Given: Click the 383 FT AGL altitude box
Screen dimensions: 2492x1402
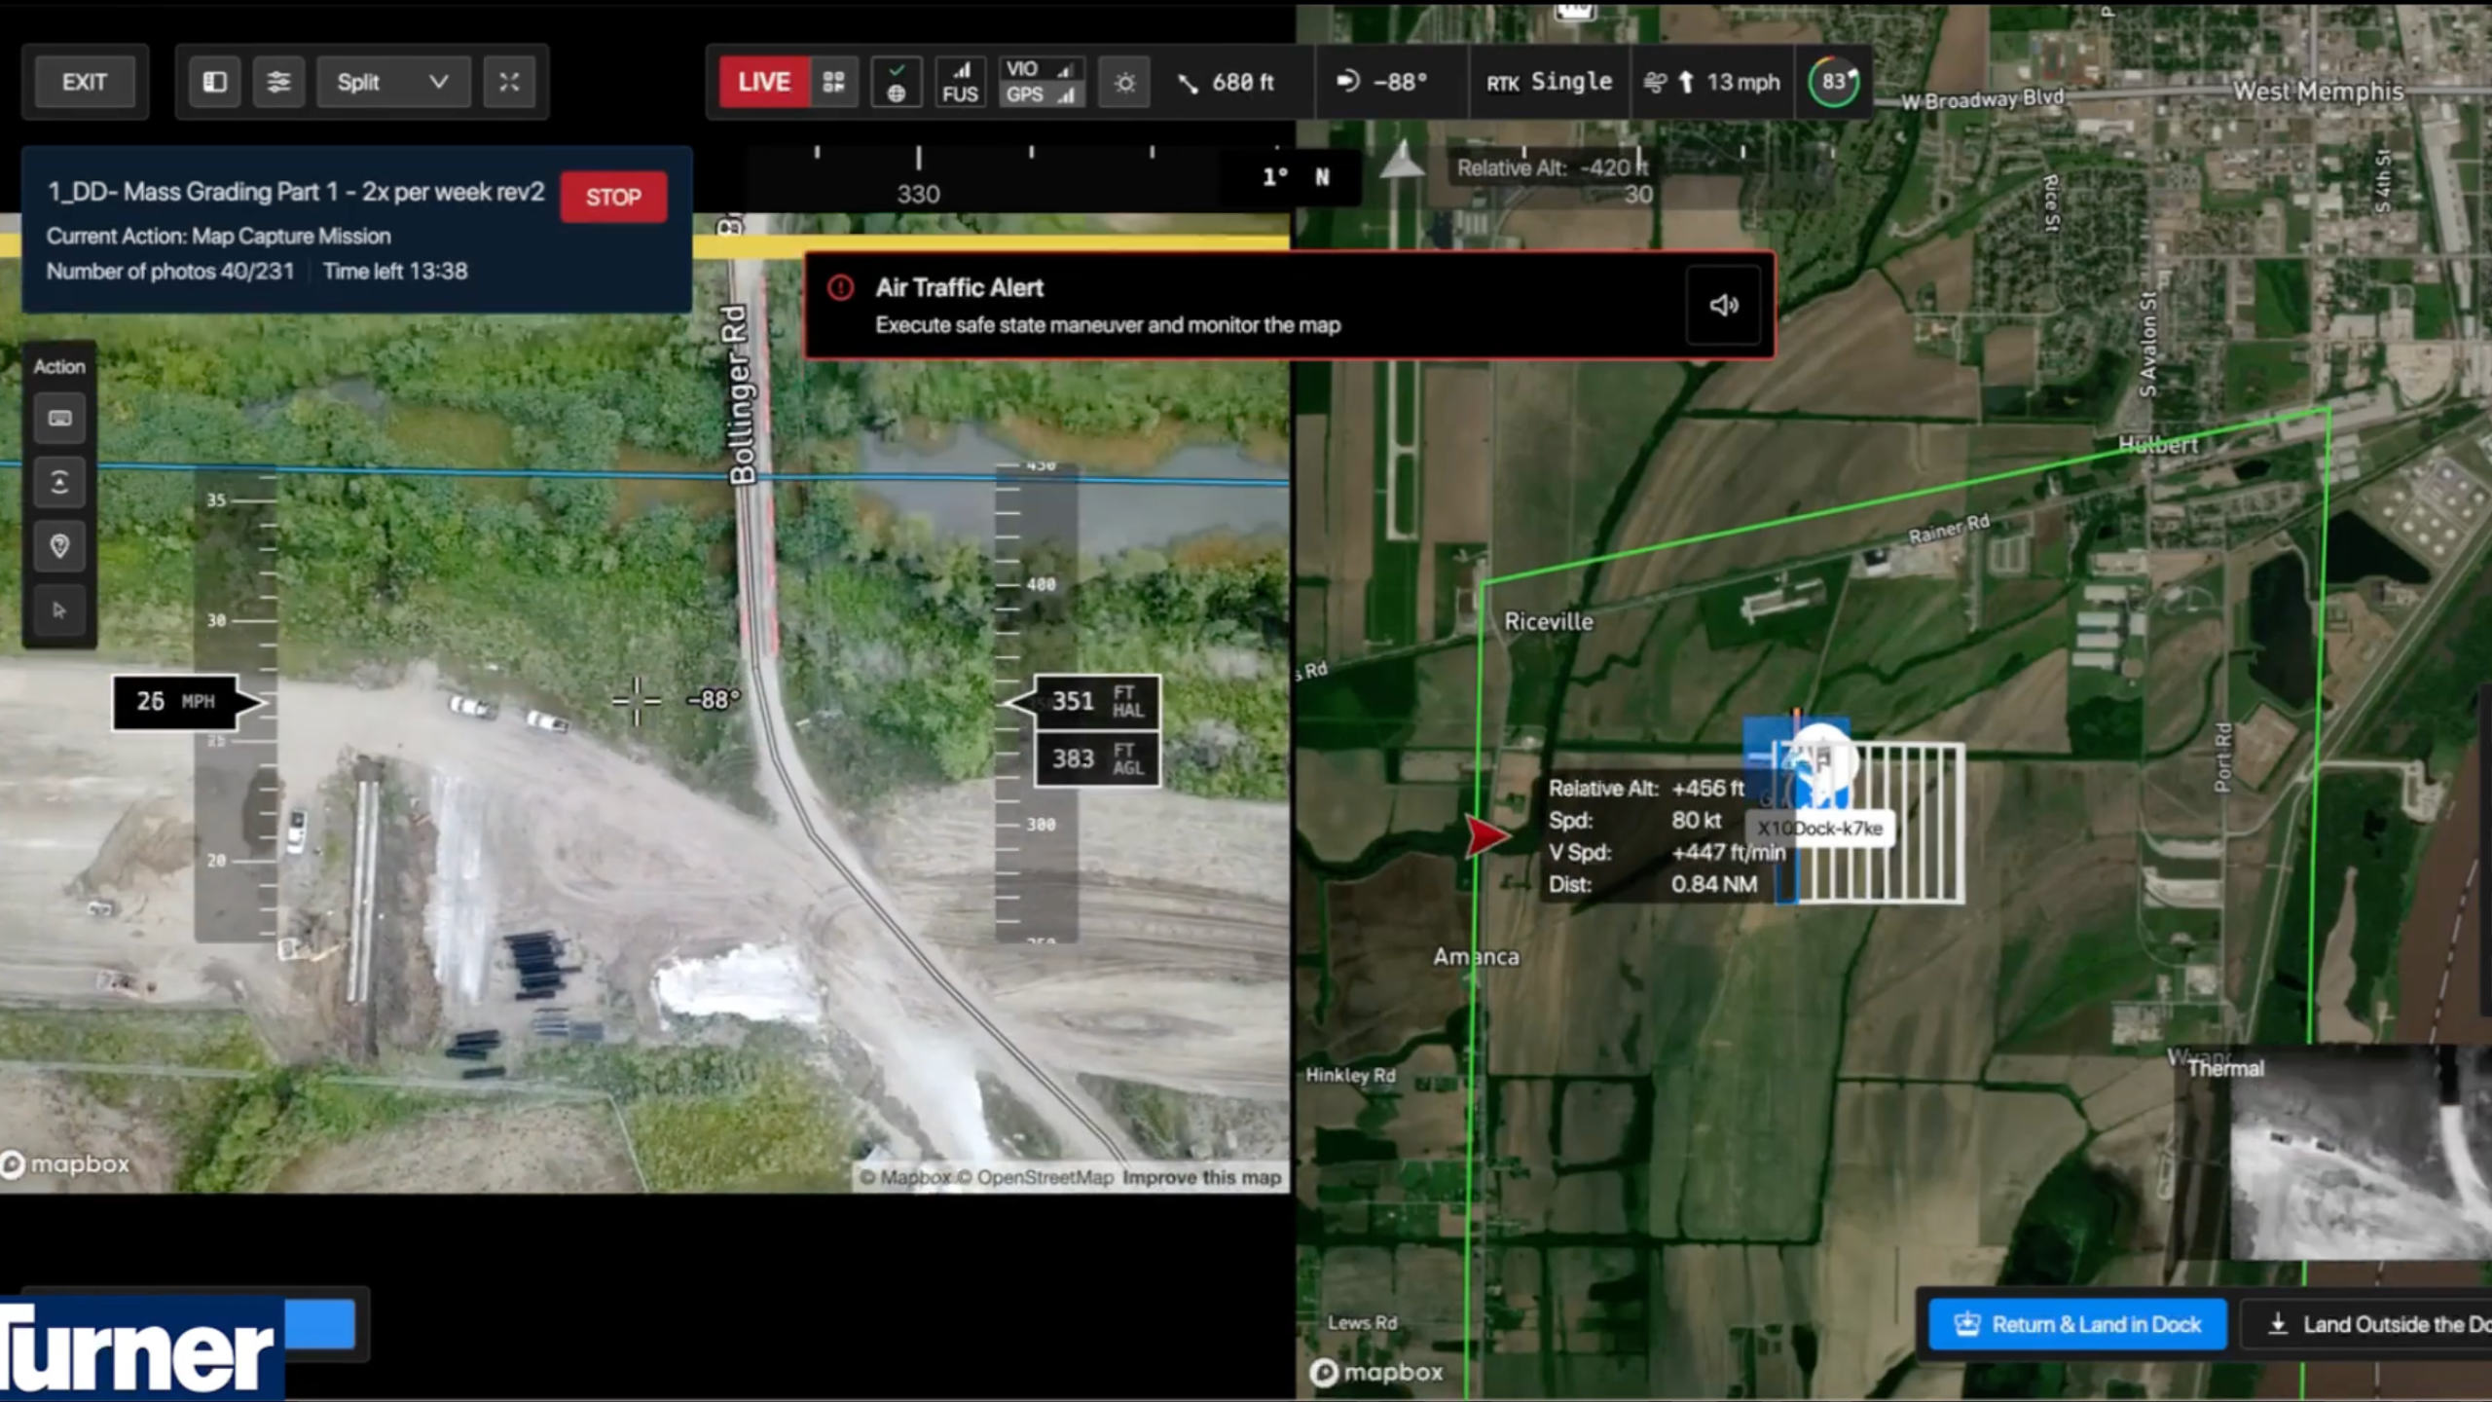Looking at the screenshot, I should 1095,759.
